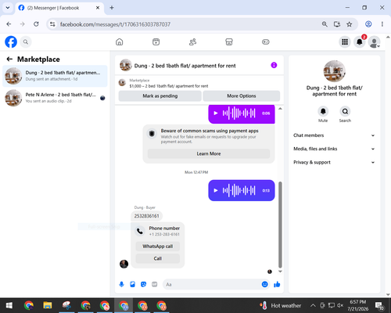
Task: Open the Windows Start menu
Action: (x=9, y=305)
